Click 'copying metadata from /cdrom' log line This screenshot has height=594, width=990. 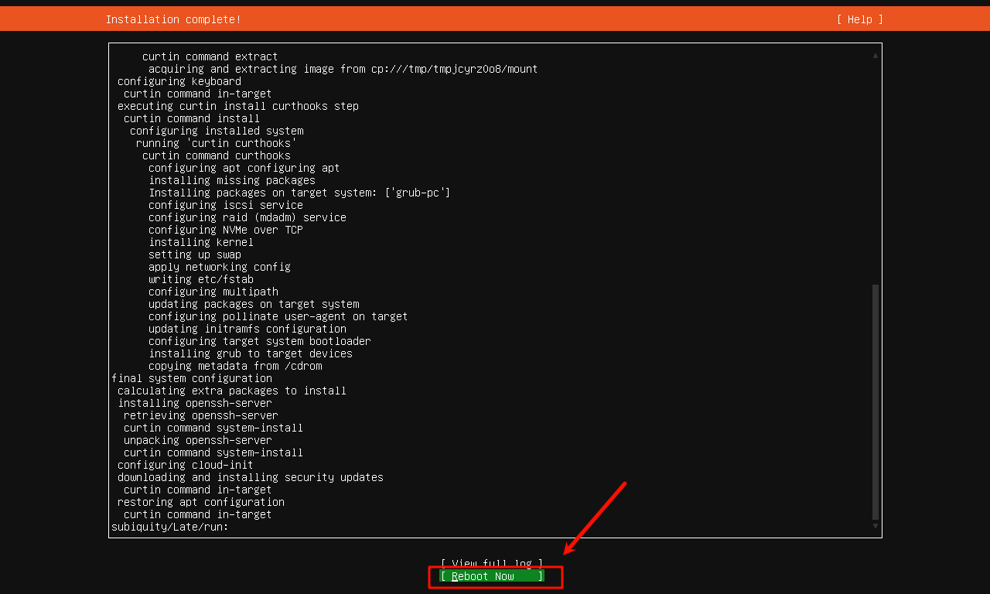click(x=235, y=366)
